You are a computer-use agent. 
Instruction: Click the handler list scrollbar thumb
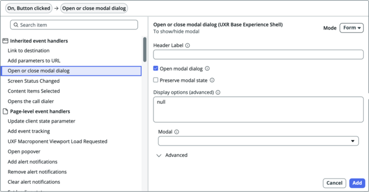point(145,49)
